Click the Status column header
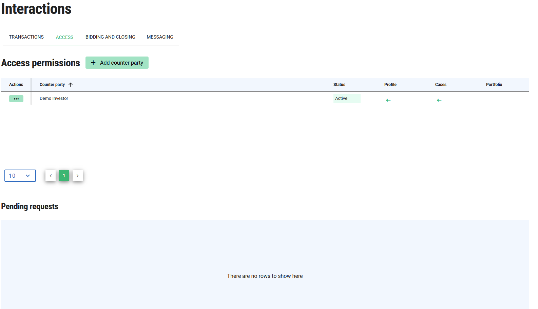The image size is (538, 309). [x=339, y=85]
